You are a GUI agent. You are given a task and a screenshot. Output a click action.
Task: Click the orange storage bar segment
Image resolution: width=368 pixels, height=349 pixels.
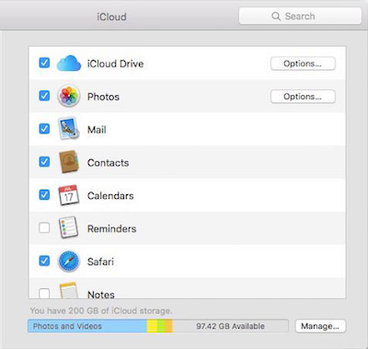point(169,326)
